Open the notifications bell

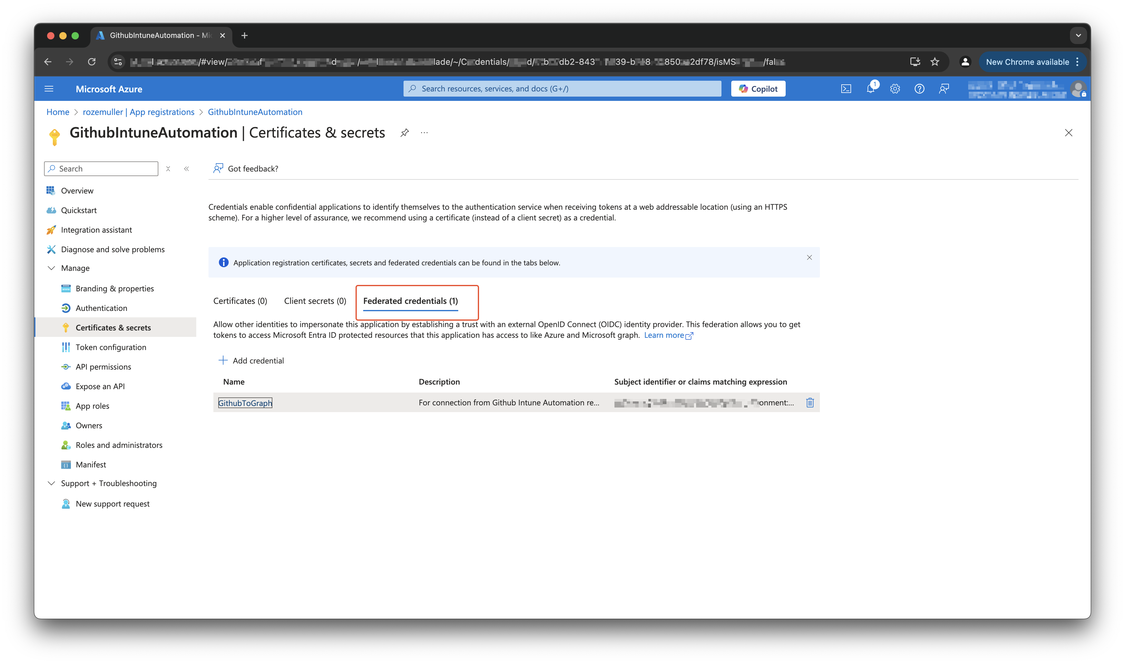(x=870, y=89)
